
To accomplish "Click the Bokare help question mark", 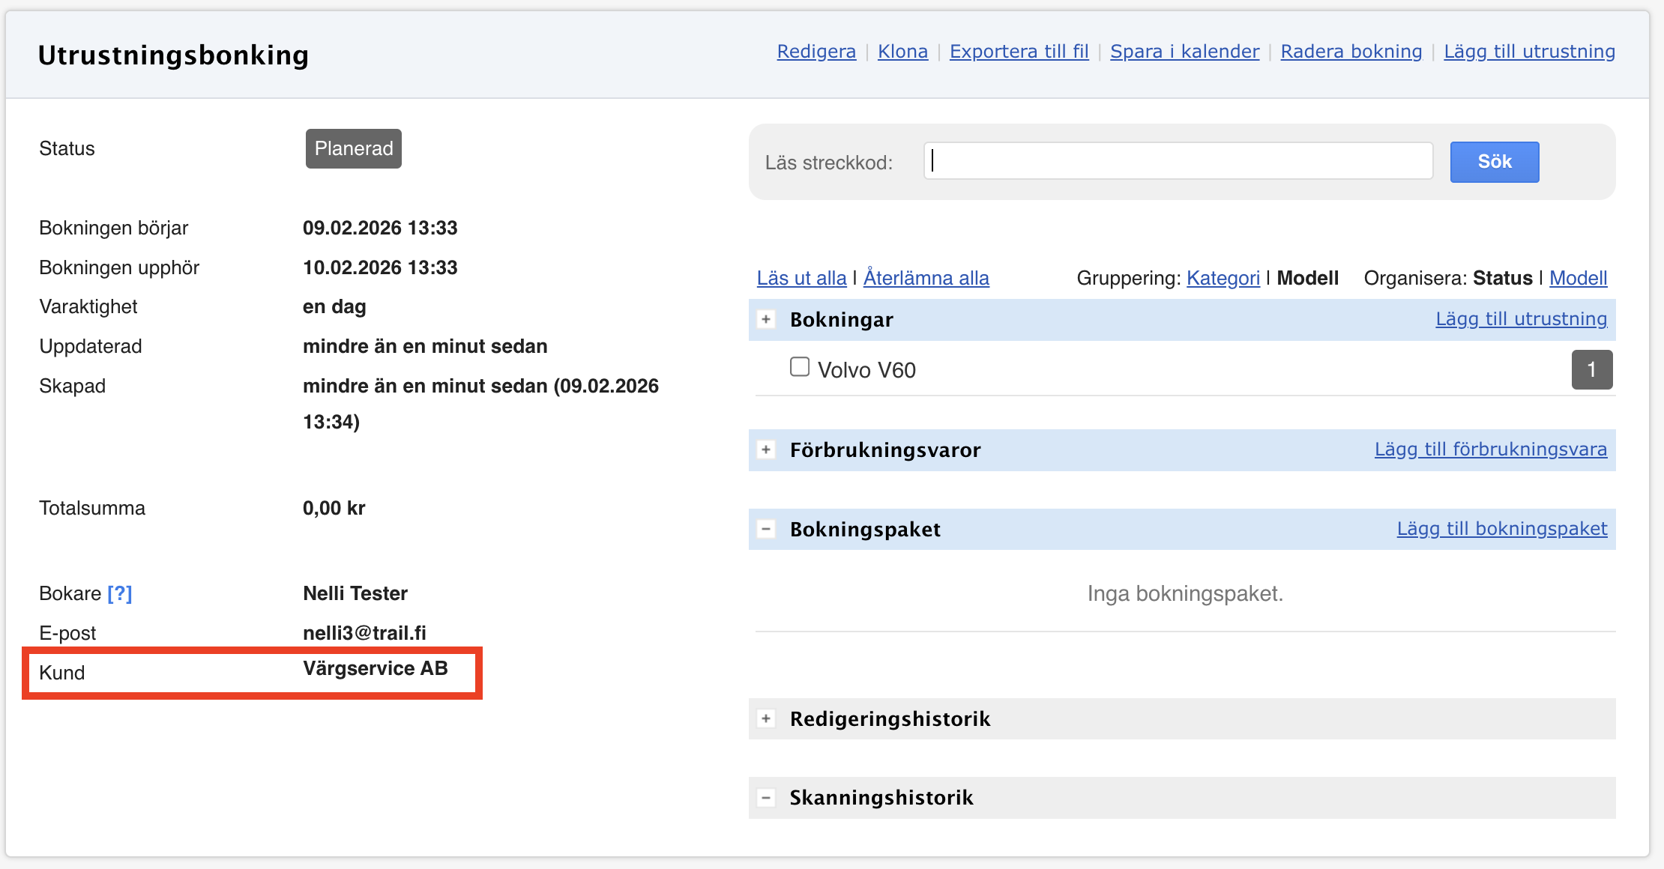I will tap(120, 594).
